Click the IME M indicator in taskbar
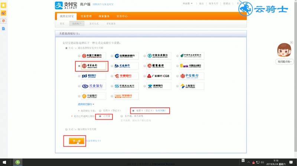Image resolution: width=297 pixels, height=166 pixels. pyautogui.click(x=243, y=161)
